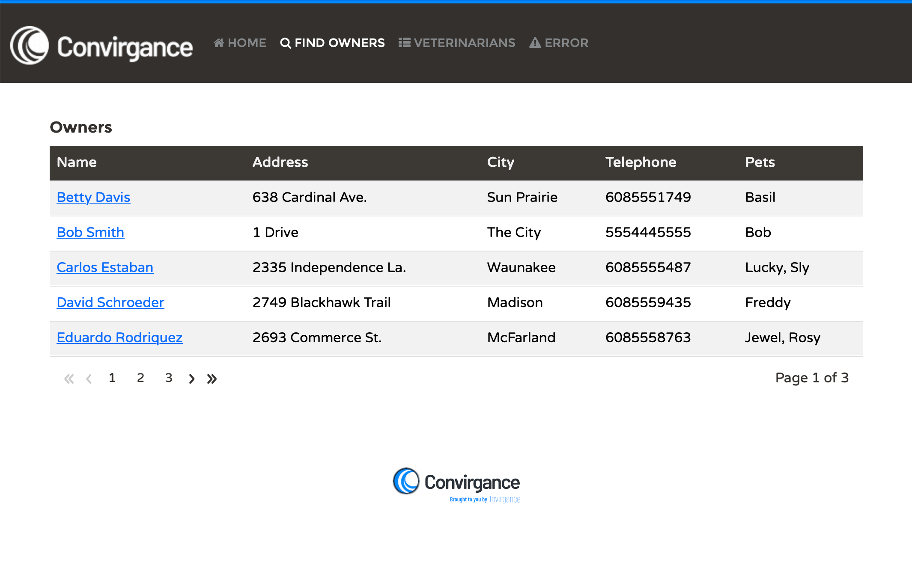Viewport: 912px width, 568px height.
Task: Go to page 2 of owners
Action: 140,378
